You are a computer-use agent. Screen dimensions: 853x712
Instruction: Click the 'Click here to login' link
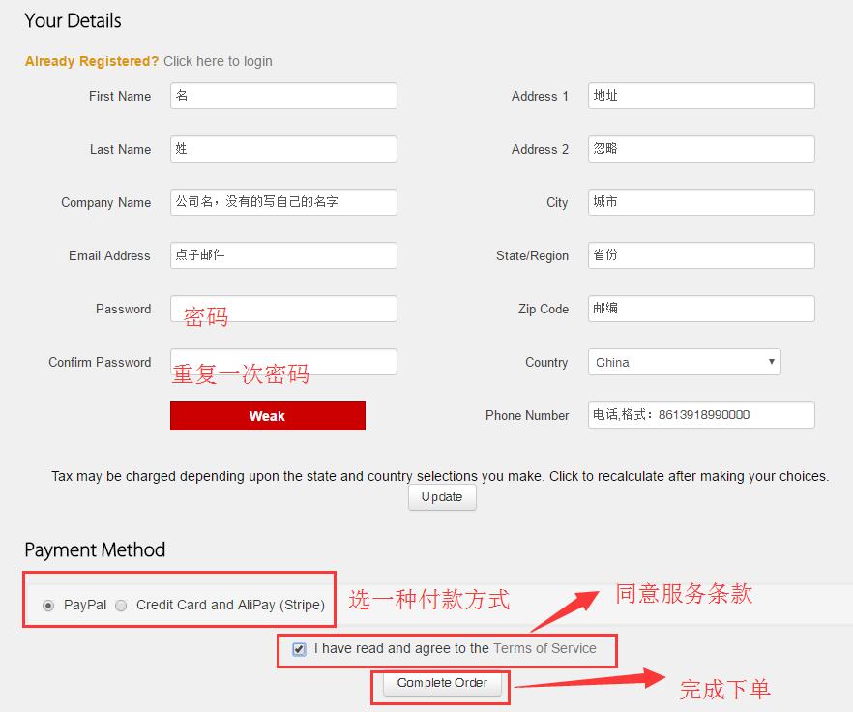(x=218, y=61)
